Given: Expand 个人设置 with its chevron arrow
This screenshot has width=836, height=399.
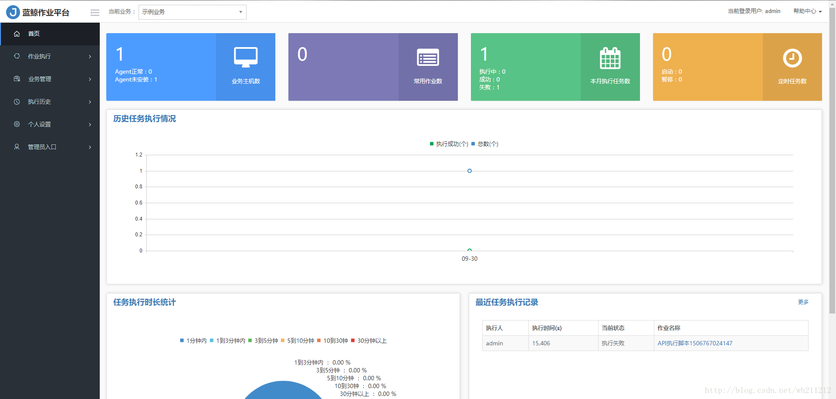Looking at the screenshot, I should [90, 125].
